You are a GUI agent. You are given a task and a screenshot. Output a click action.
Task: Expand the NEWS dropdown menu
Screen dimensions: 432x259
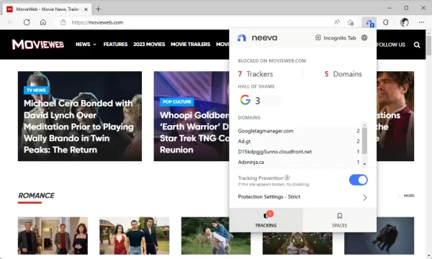pos(86,45)
